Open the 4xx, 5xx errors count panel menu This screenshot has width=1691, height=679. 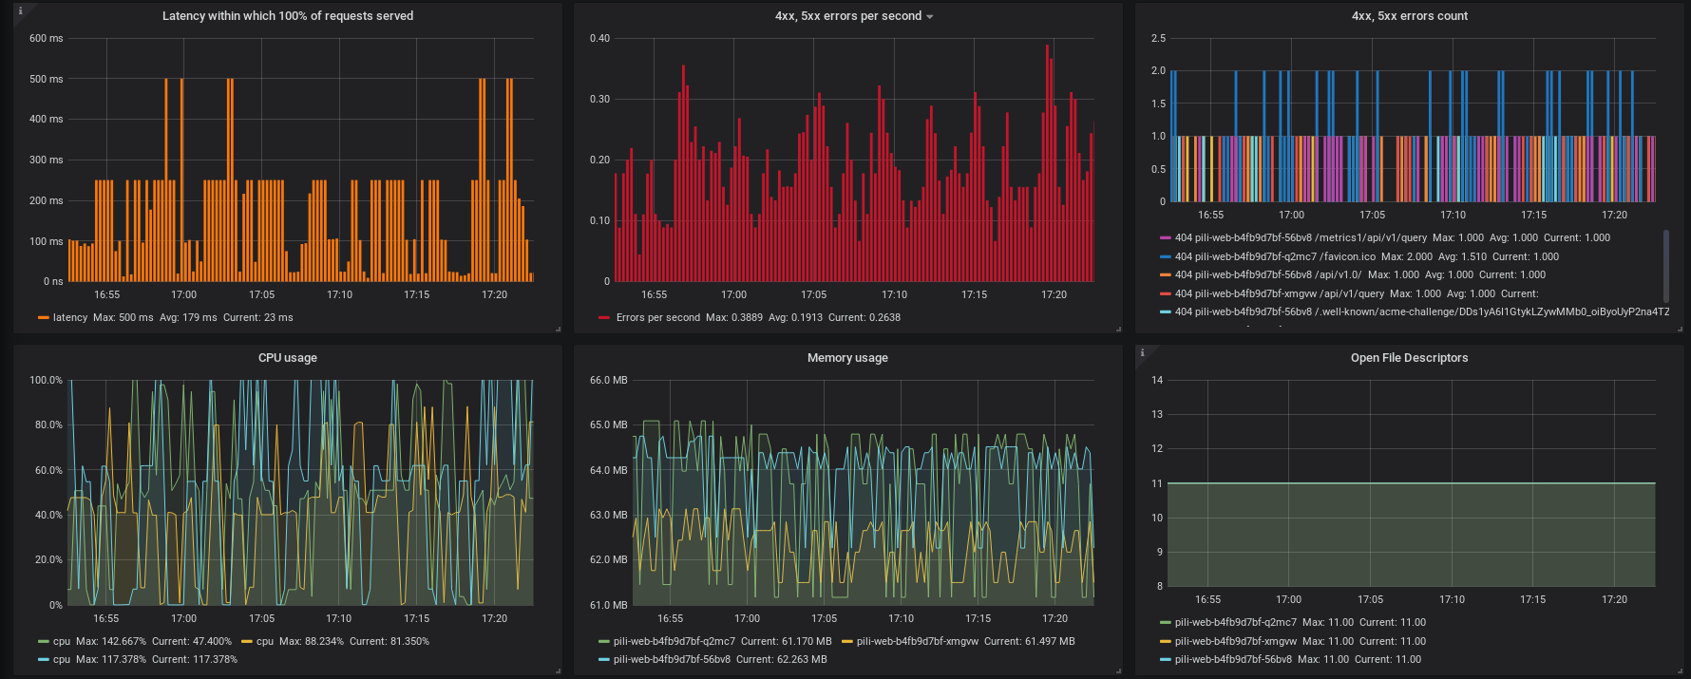[1409, 16]
